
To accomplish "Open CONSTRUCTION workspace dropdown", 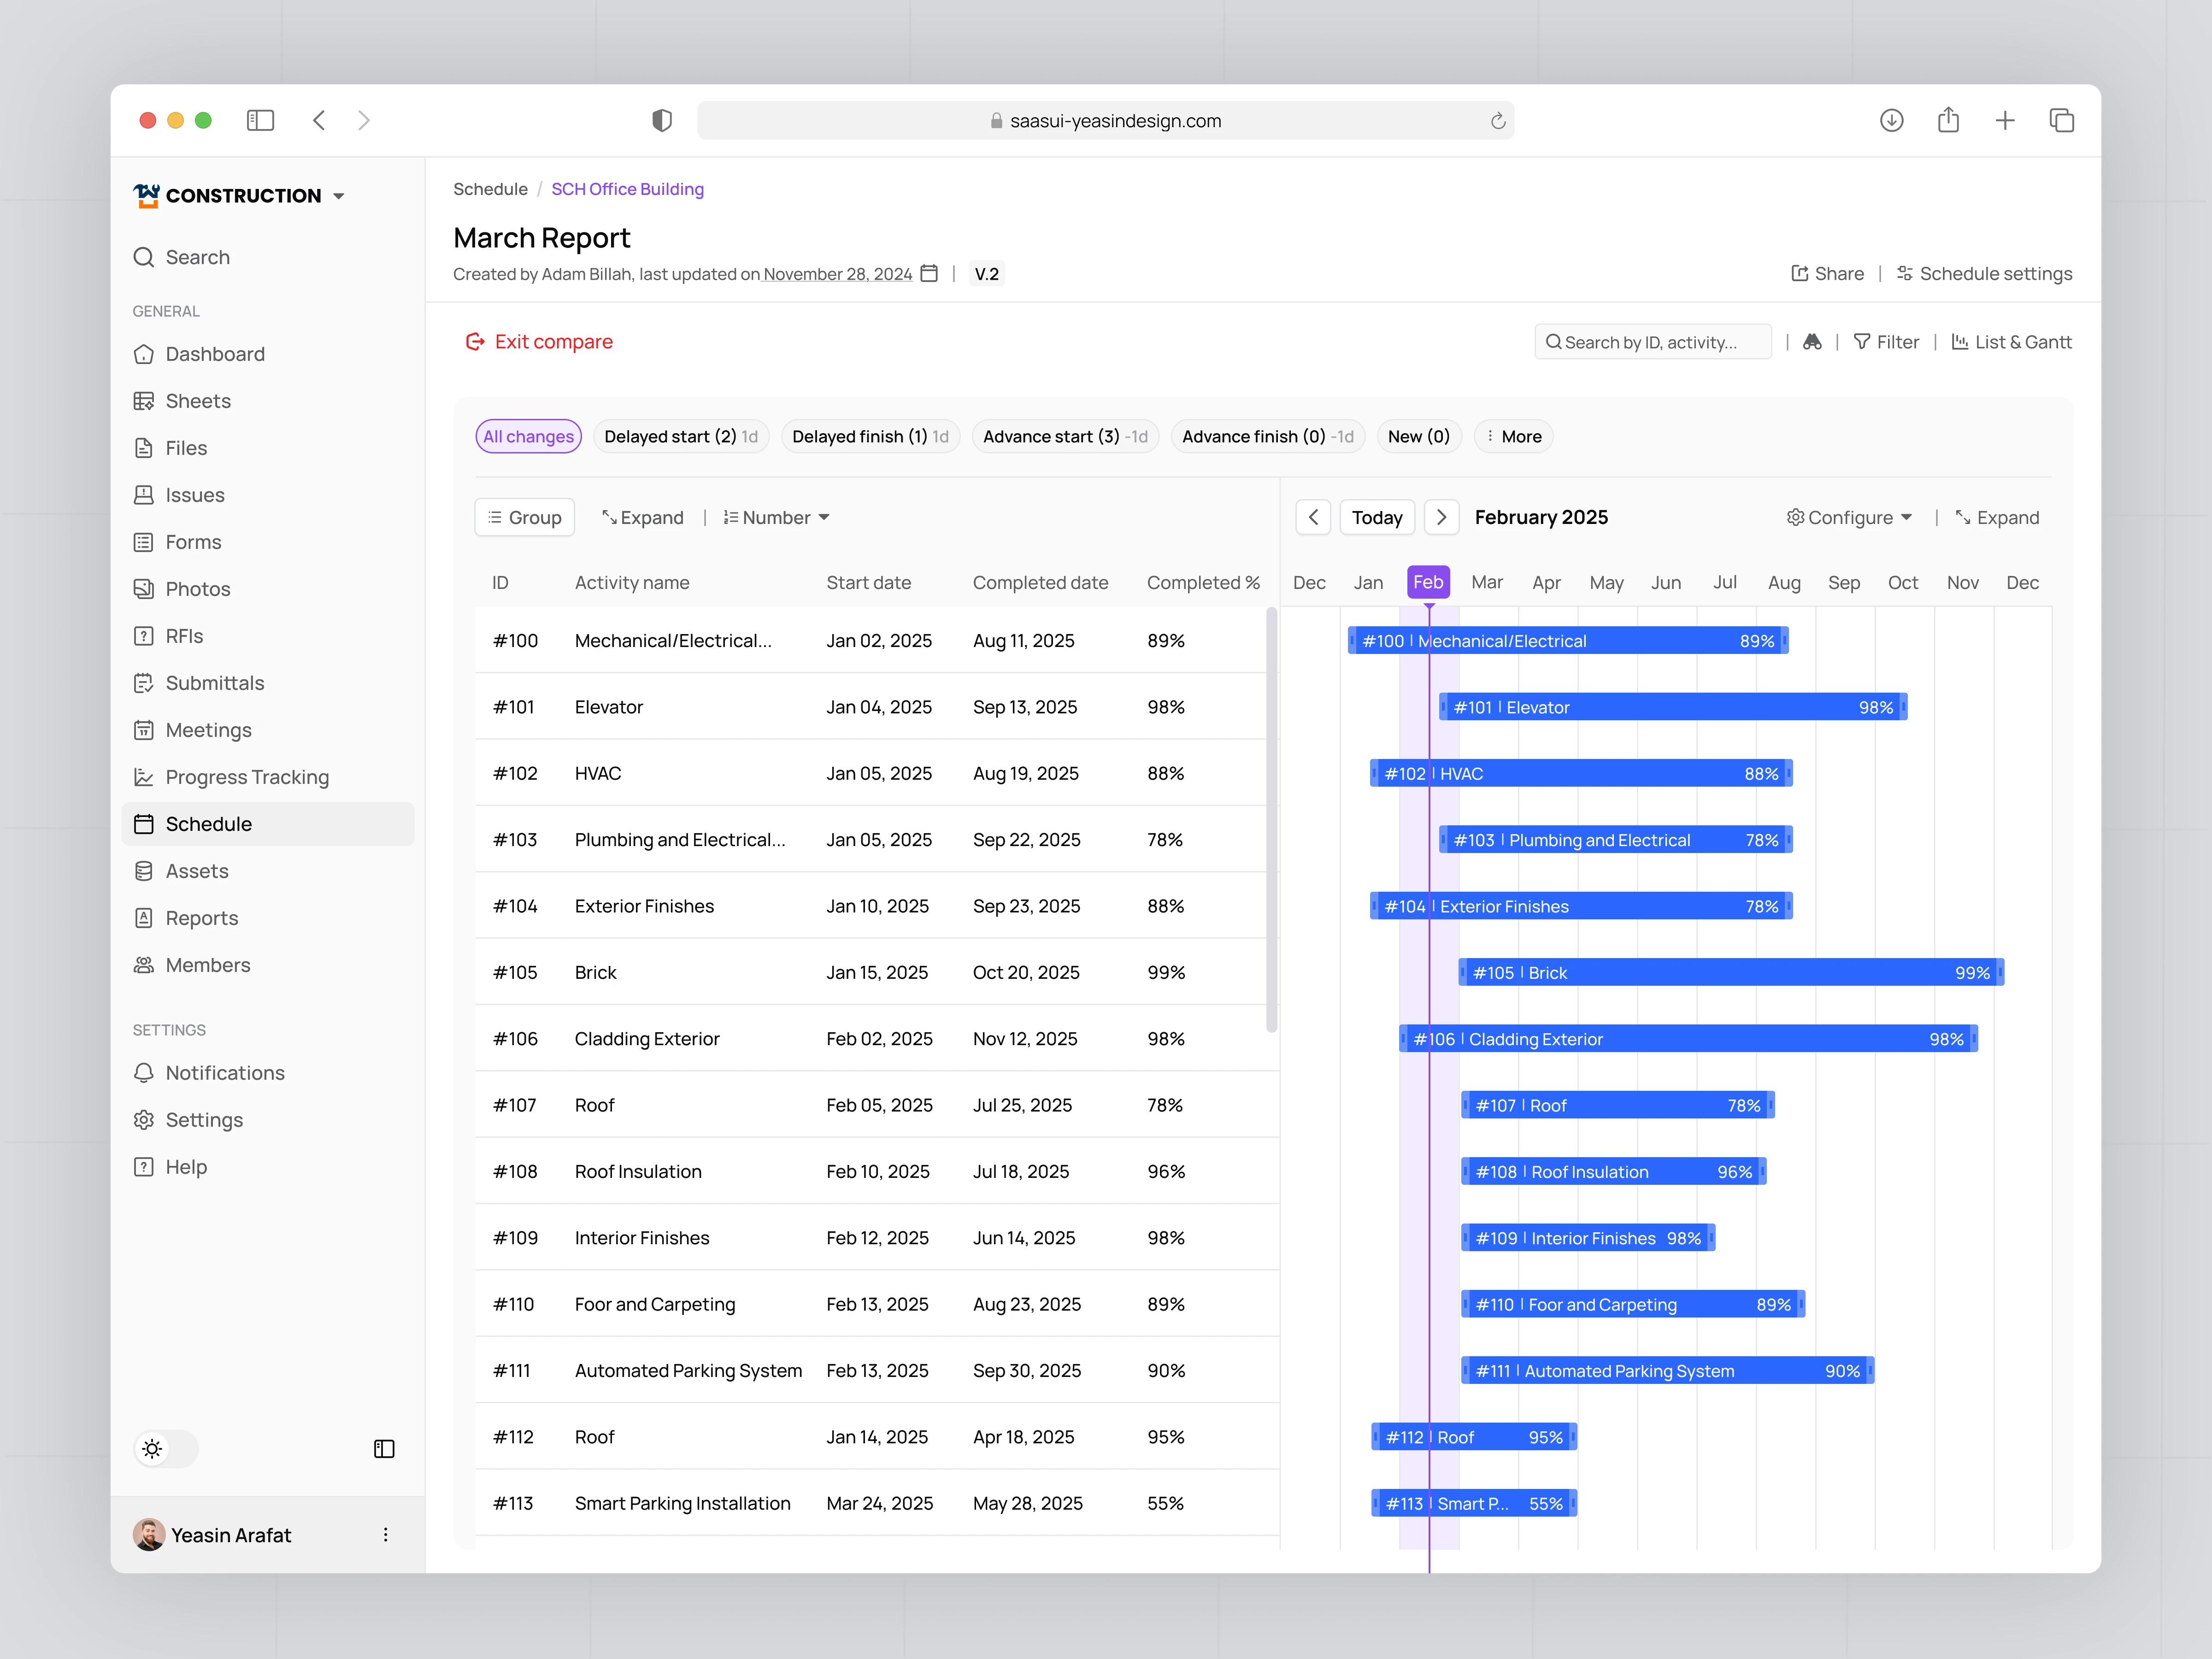I will point(239,195).
